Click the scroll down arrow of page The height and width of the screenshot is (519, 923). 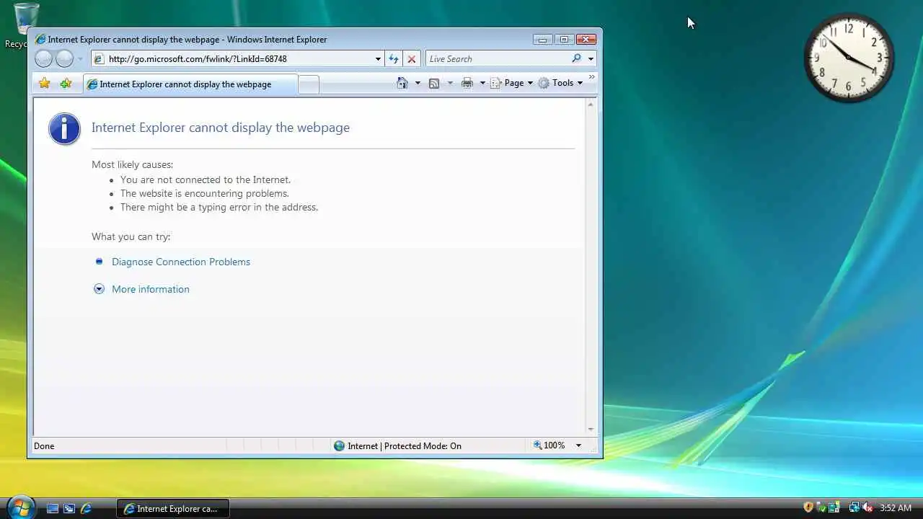pos(591,429)
